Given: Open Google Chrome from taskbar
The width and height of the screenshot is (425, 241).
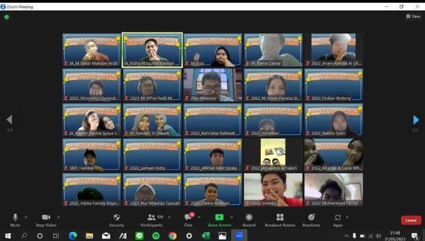Looking at the screenshot, I should click(172, 236).
